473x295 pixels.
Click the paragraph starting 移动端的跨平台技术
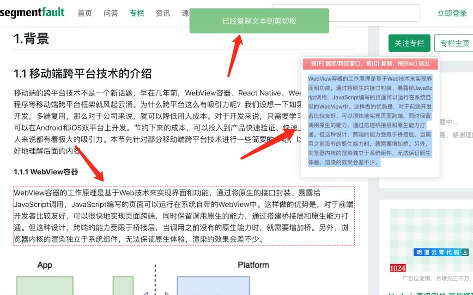click(x=158, y=122)
